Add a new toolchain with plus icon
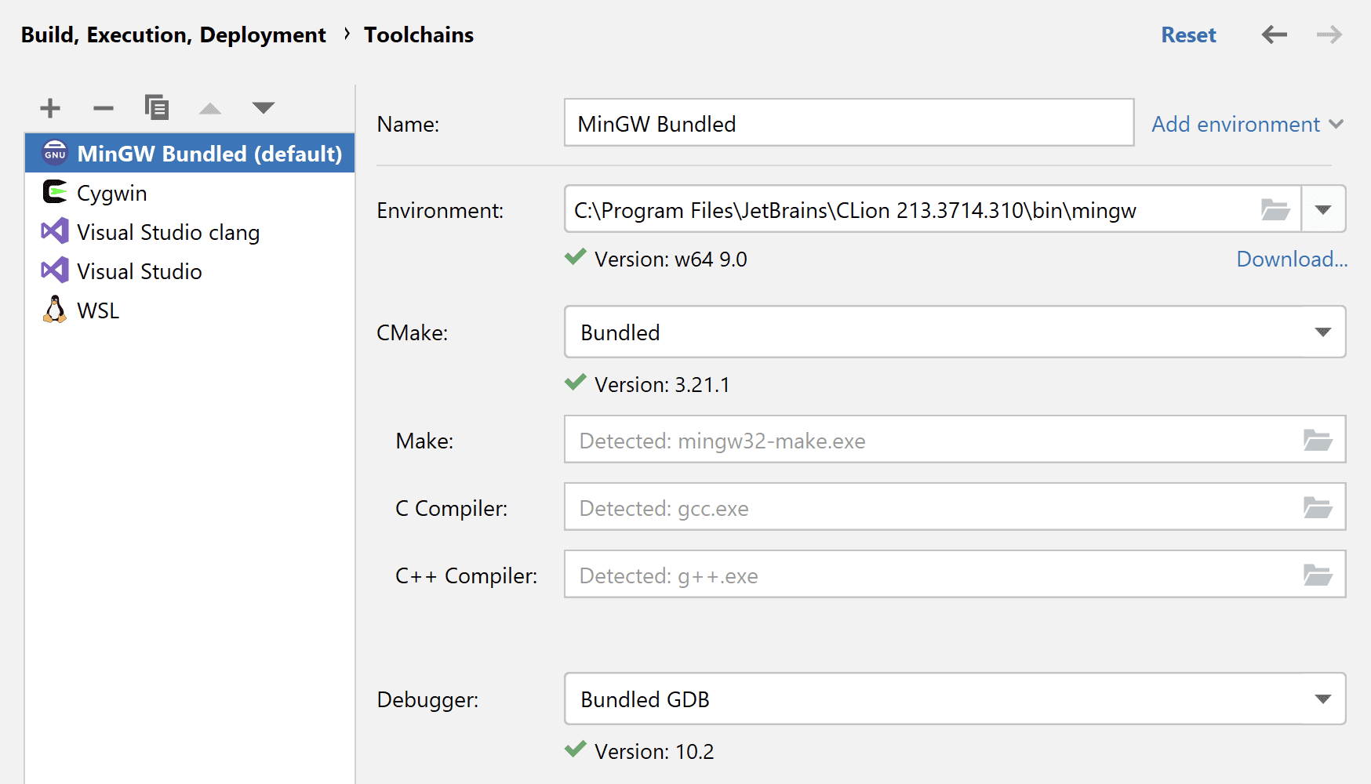 coord(50,107)
